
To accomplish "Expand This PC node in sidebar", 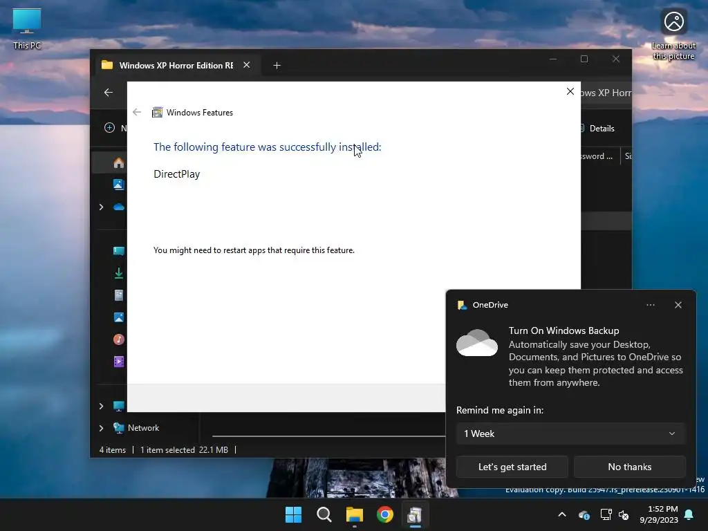I will (101, 406).
